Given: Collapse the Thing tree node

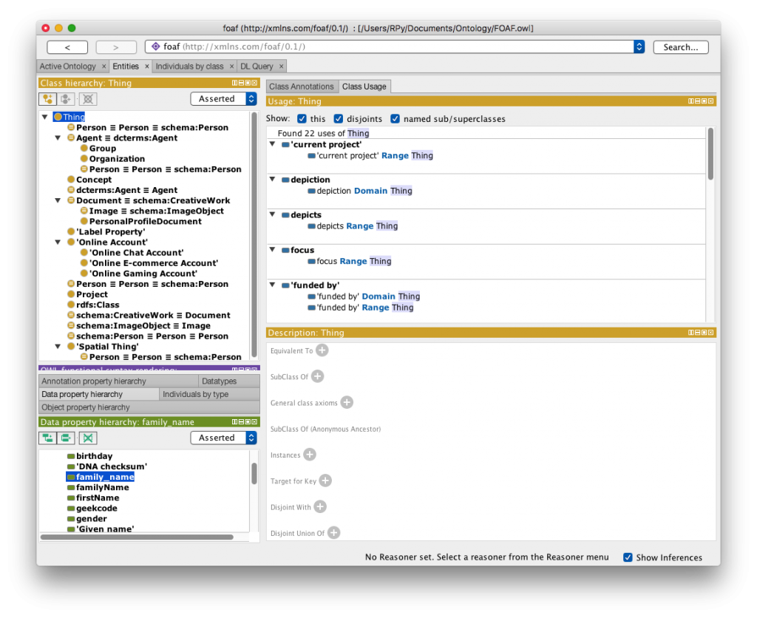Looking at the screenshot, I should coord(45,117).
